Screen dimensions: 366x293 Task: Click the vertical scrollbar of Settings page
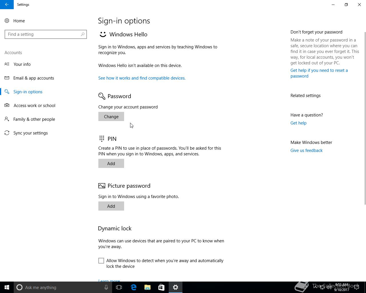[365, 118]
